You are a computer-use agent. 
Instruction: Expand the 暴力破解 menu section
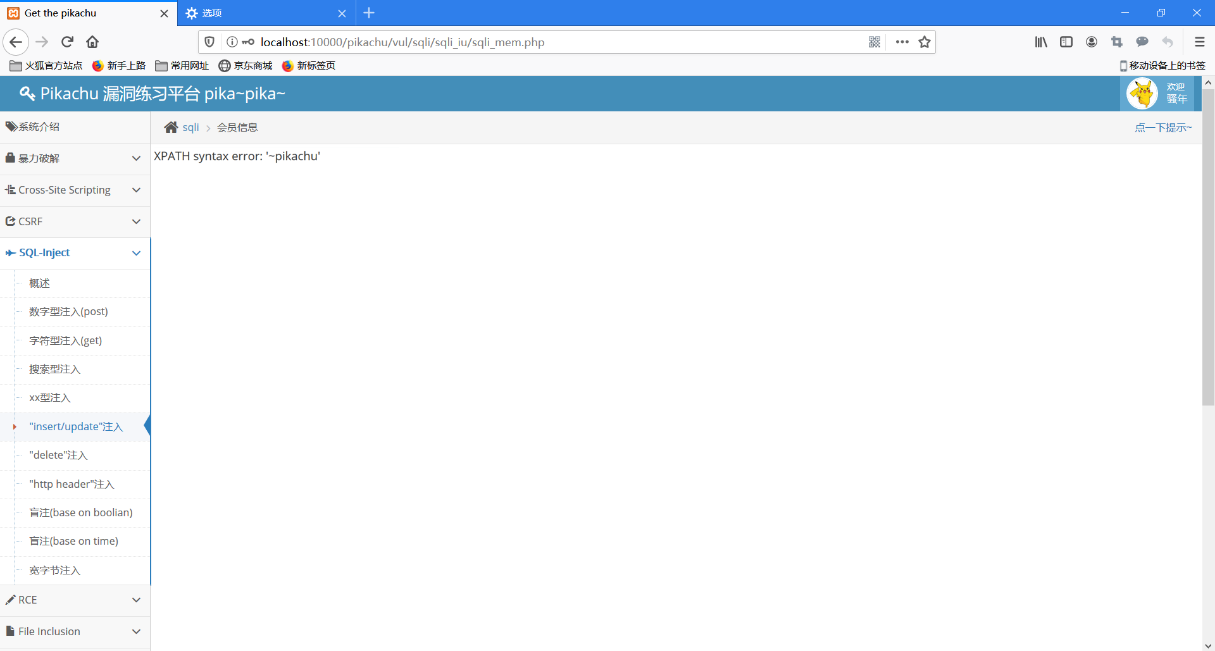pos(75,158)
